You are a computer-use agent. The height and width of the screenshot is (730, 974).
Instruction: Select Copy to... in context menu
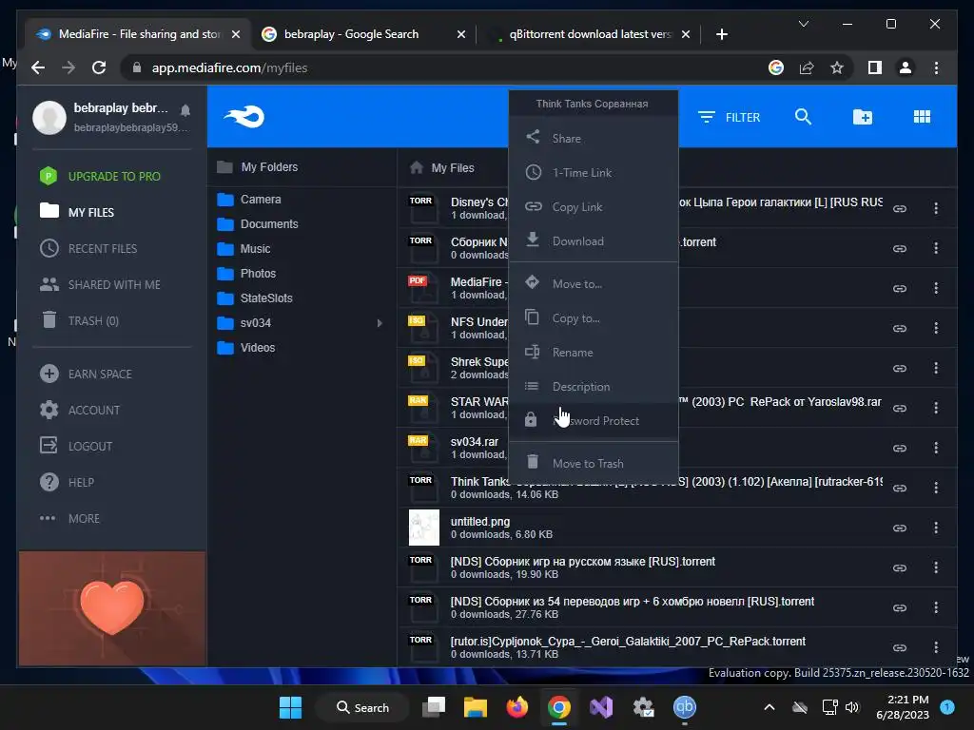click(x=594, y=317)
